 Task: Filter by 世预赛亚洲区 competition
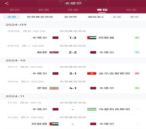point(40,17)
